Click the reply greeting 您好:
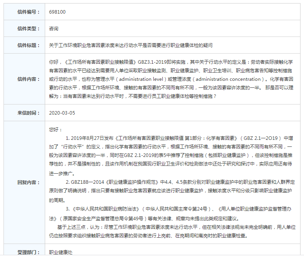 56,129
